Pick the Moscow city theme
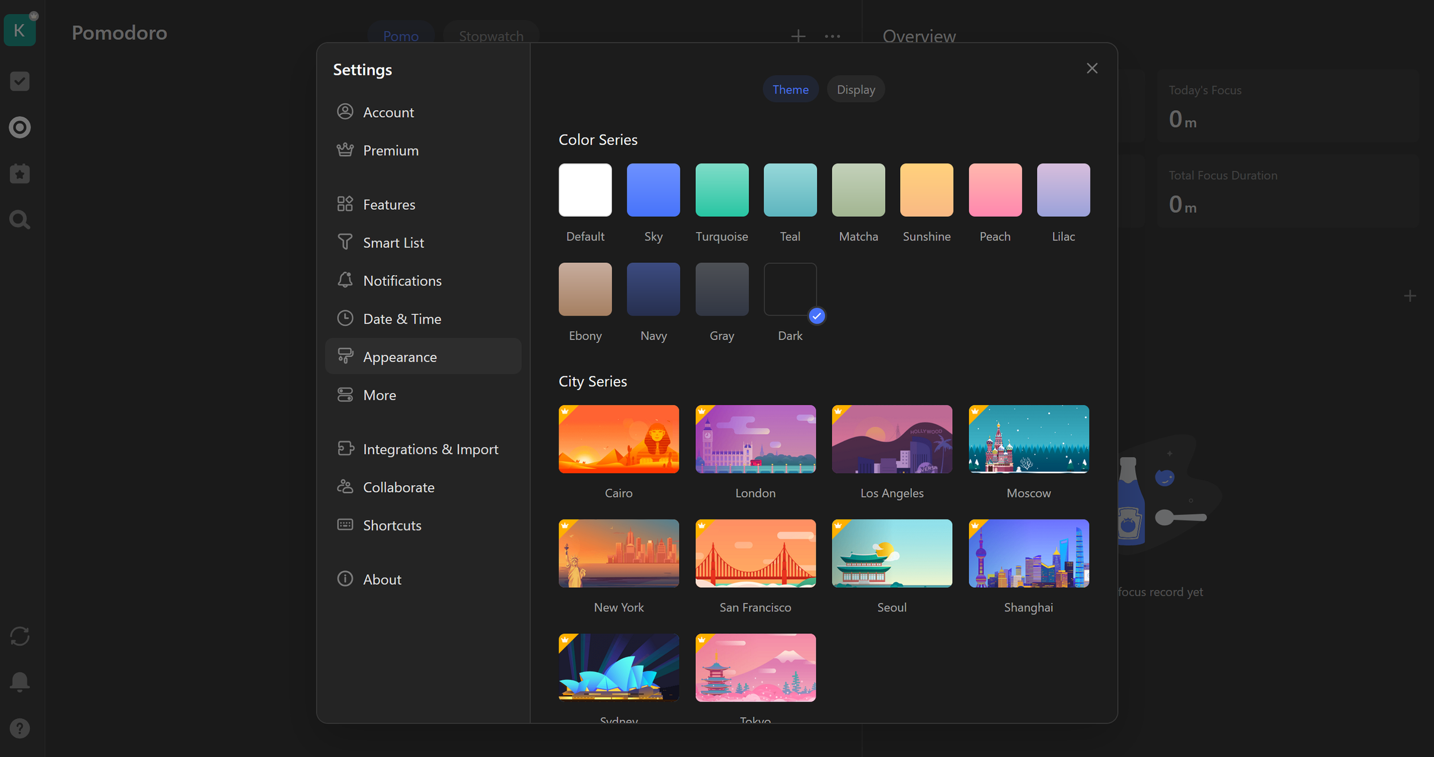The image size is (1434, 757). tap(1028, 439)
